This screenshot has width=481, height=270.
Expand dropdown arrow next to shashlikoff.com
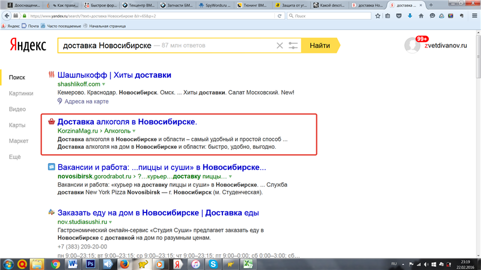(x=103, y=85)
